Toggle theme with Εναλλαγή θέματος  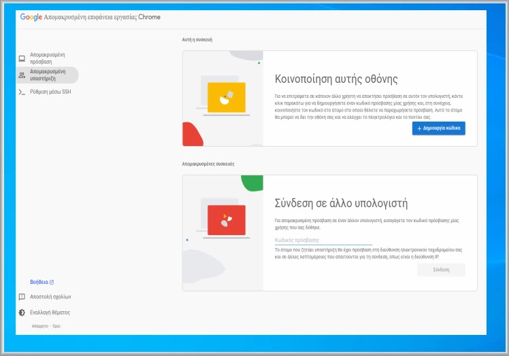pyautogui.click(x=50, y=313)
